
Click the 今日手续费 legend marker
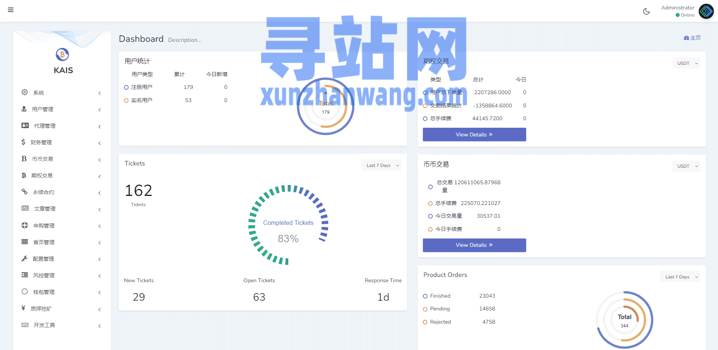[x=430, y=229]
